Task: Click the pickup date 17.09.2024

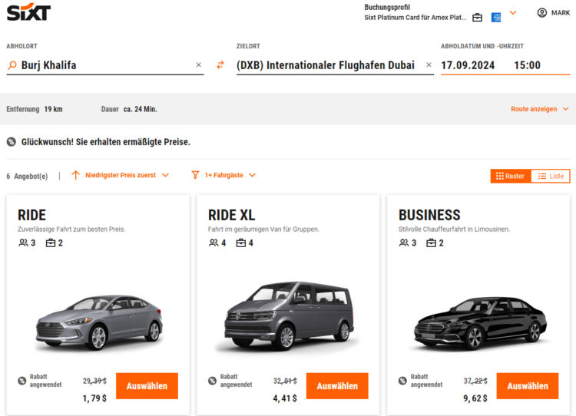Action: 467,65
